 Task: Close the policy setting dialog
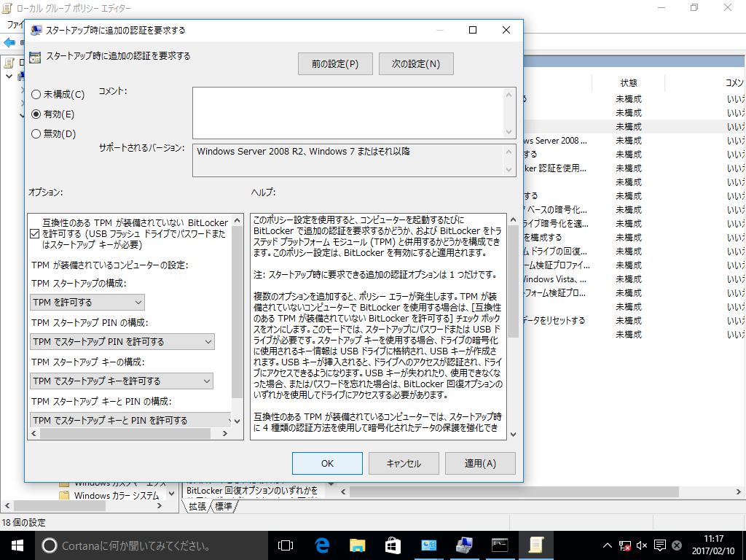(x=506, y=30)
